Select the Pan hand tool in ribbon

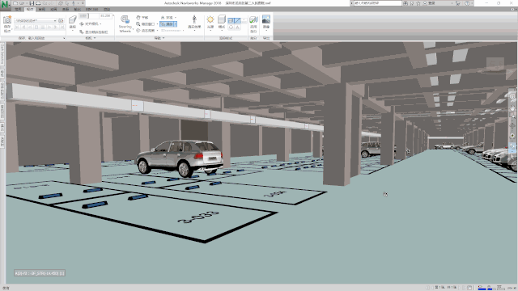coord(142,18)
